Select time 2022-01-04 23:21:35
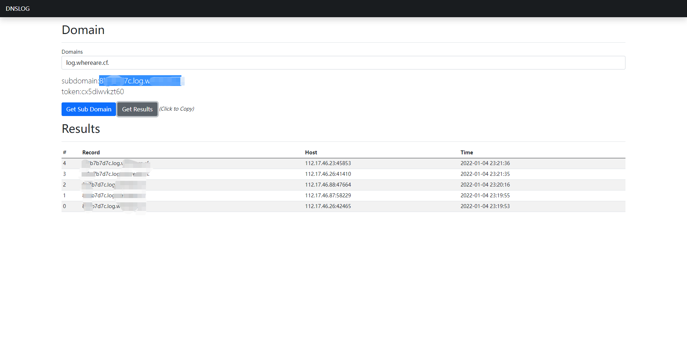This screenshot has height=347, width=687. tap(485, 174)
